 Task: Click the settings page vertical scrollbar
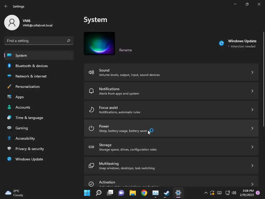[264, 79]
